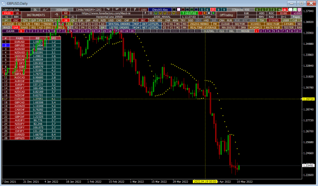Select EURUSD in the pairs table
This screenshot has height=186, width=318.
20,42
